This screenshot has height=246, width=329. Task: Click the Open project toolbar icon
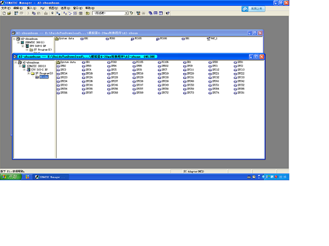pyautogui.click(x=9, y=13)
